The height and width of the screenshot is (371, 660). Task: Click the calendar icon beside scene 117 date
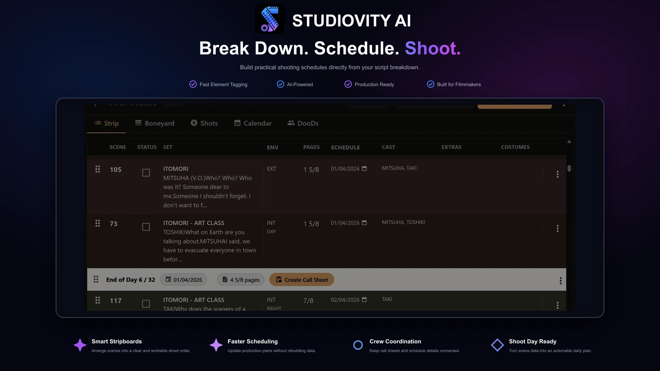click(364, 300)
